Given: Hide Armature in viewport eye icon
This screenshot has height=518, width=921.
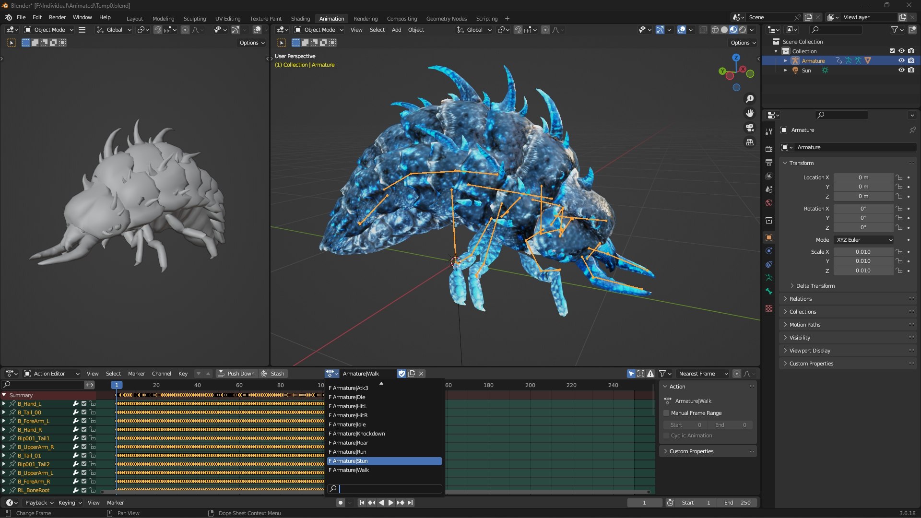Looking at the screenshot, I should coord(901,60).
